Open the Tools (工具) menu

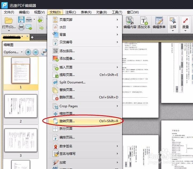pyautogui.click(x=117, y=12)
